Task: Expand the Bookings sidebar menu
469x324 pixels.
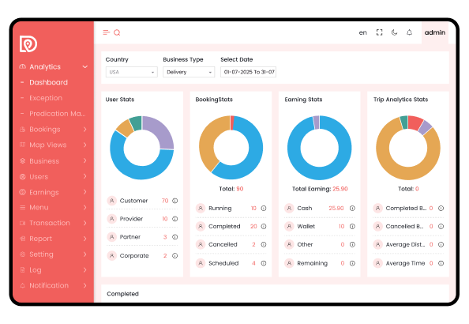Action: coord(54,130)
